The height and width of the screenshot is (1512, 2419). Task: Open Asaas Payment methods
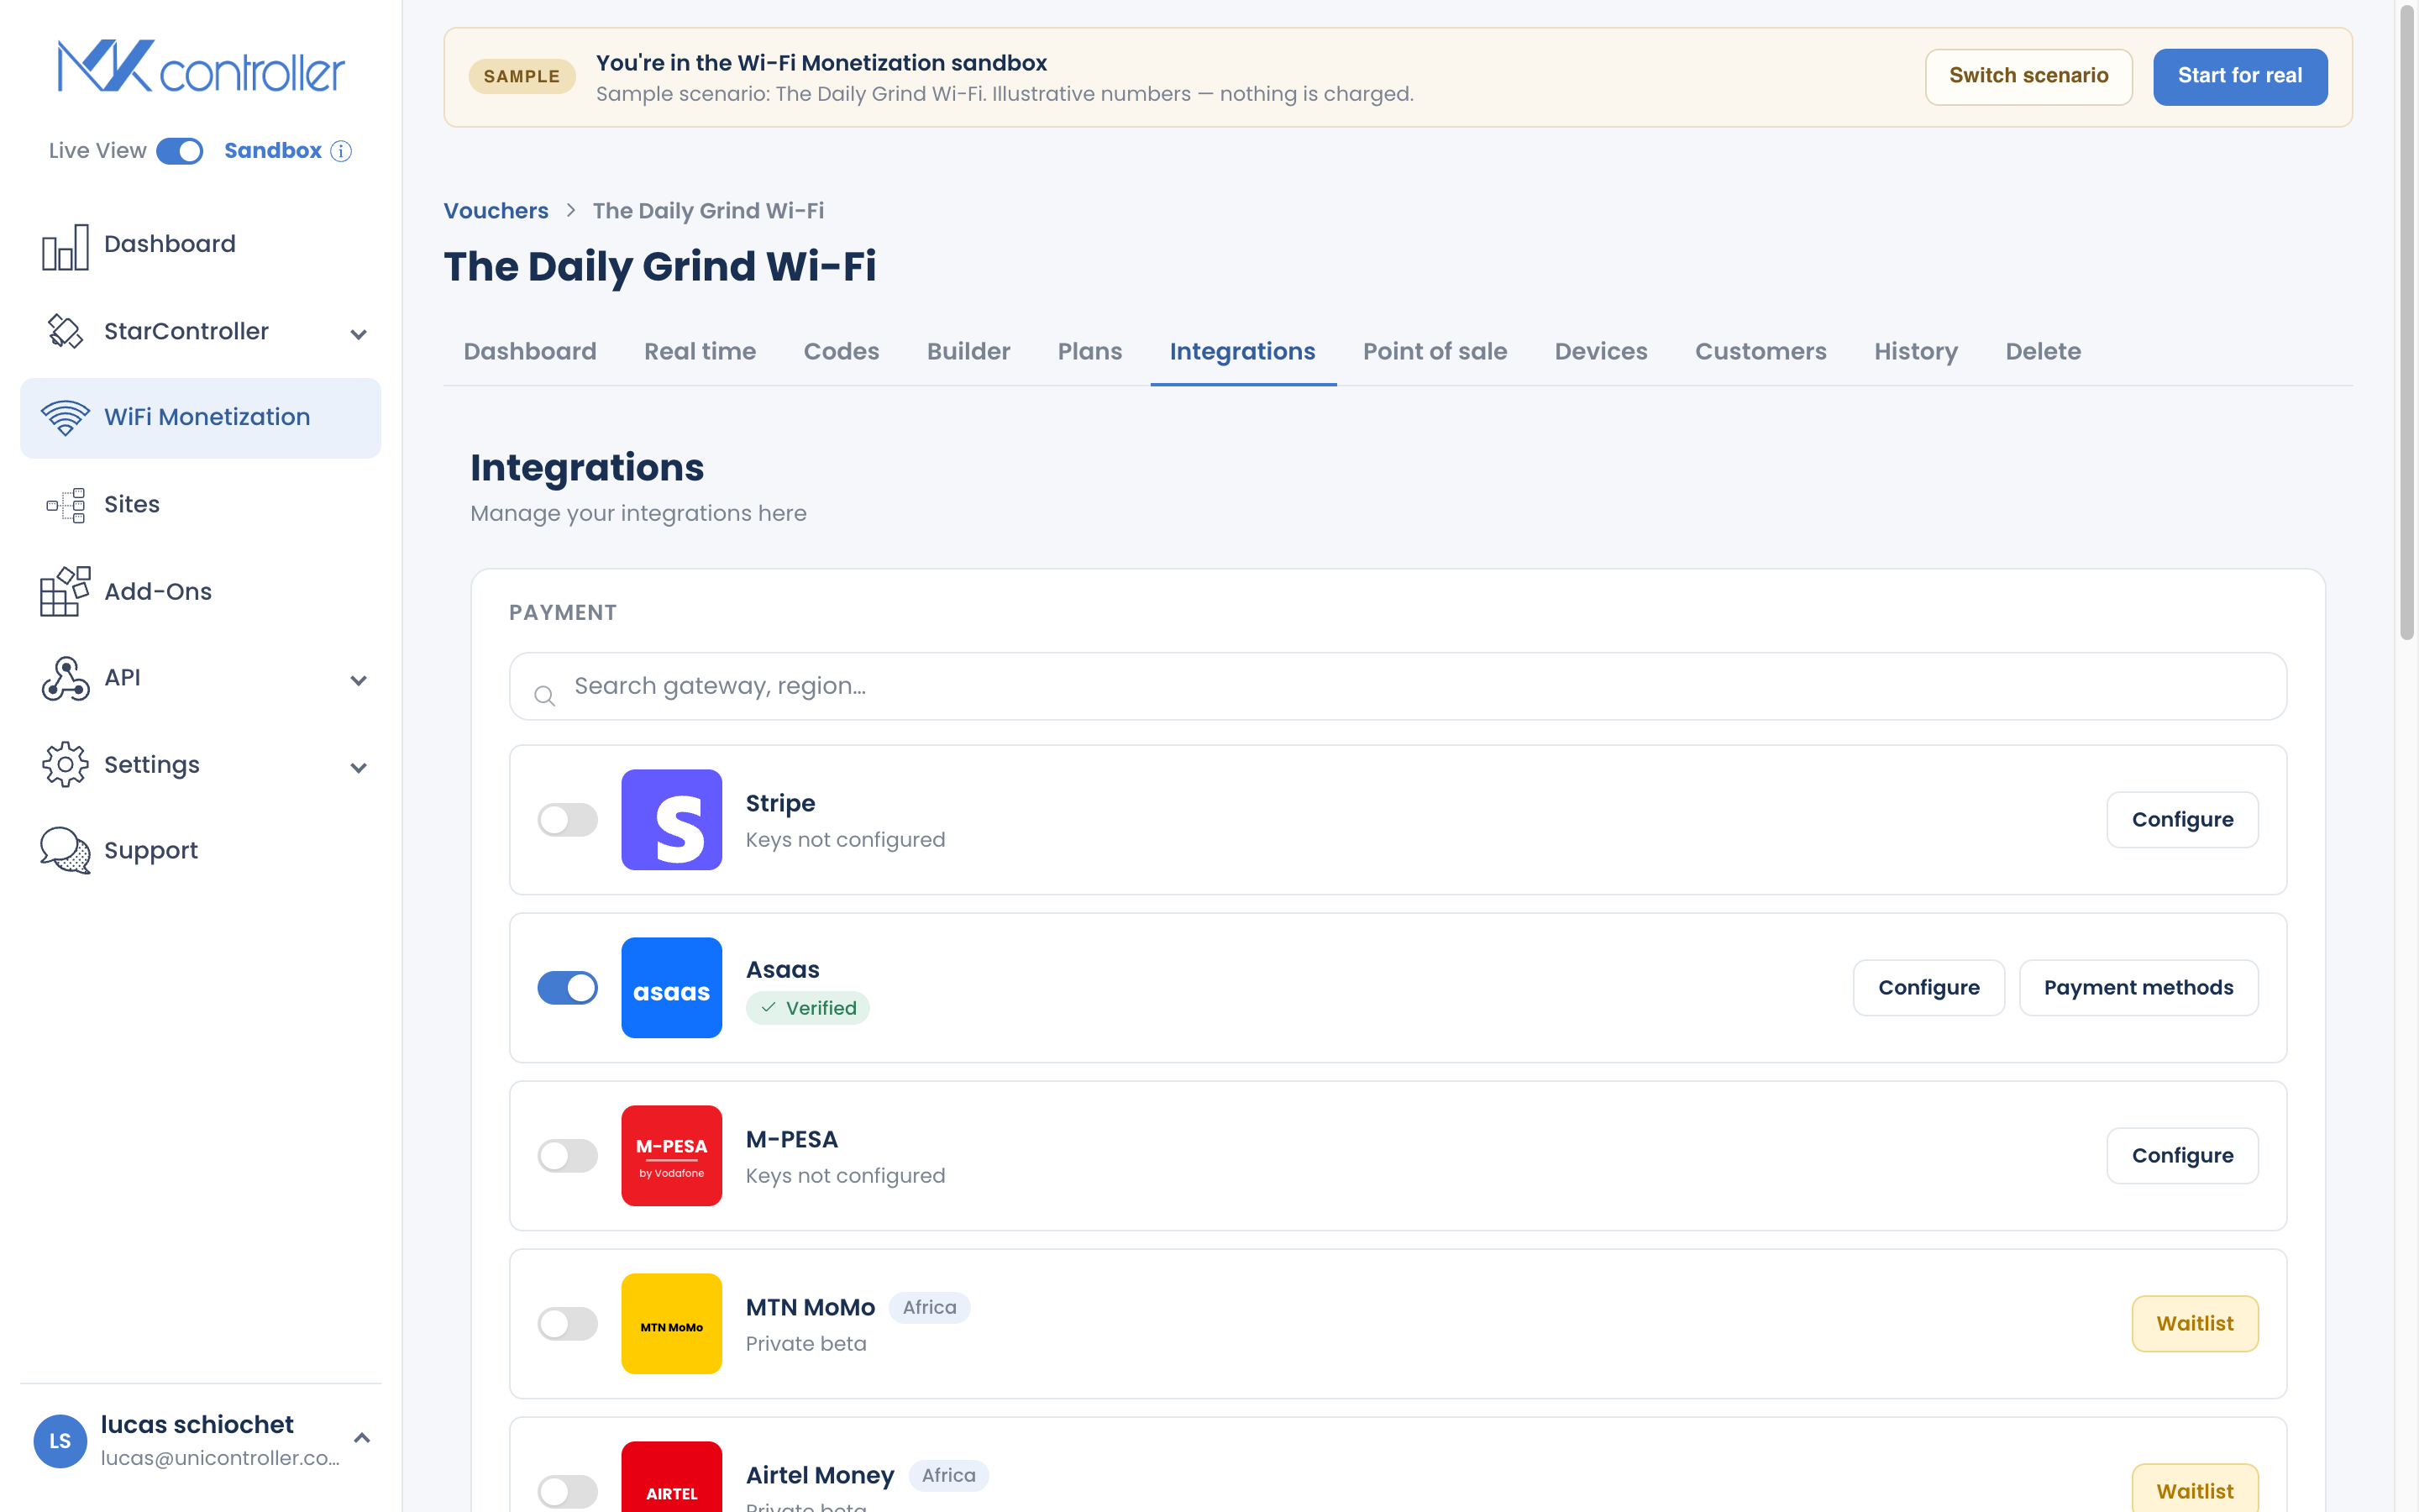(x=2138, y=987)
